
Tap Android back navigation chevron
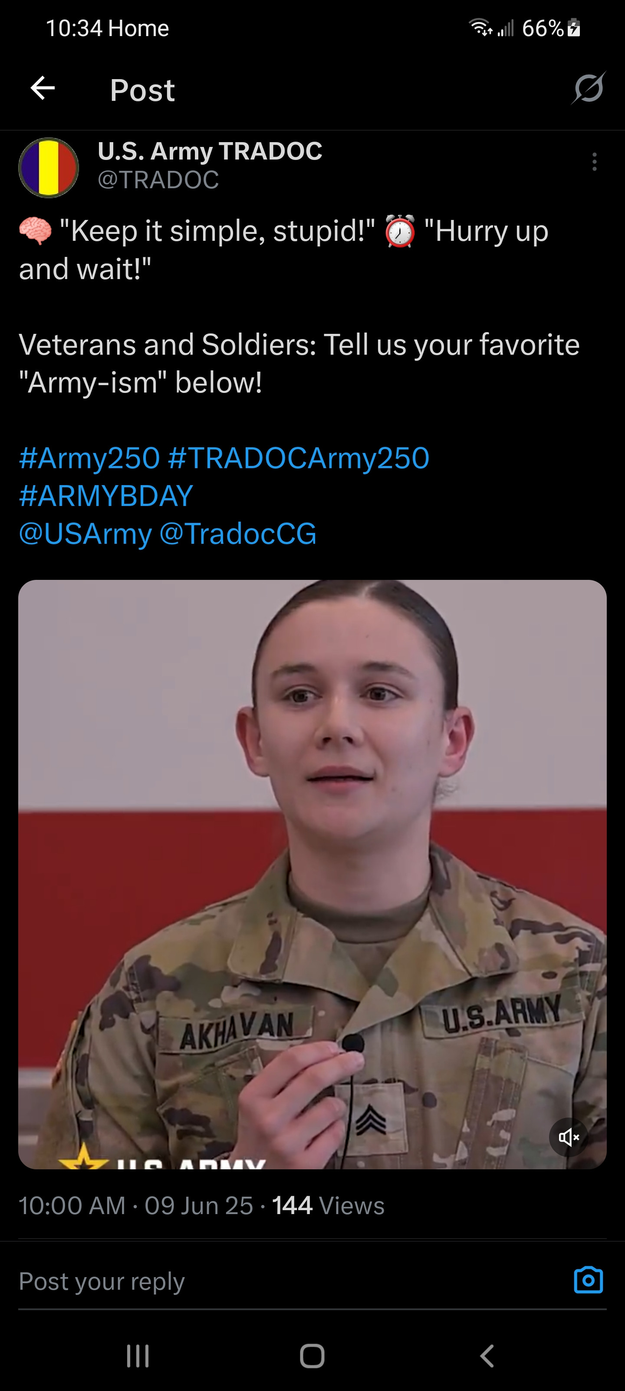487,1355
